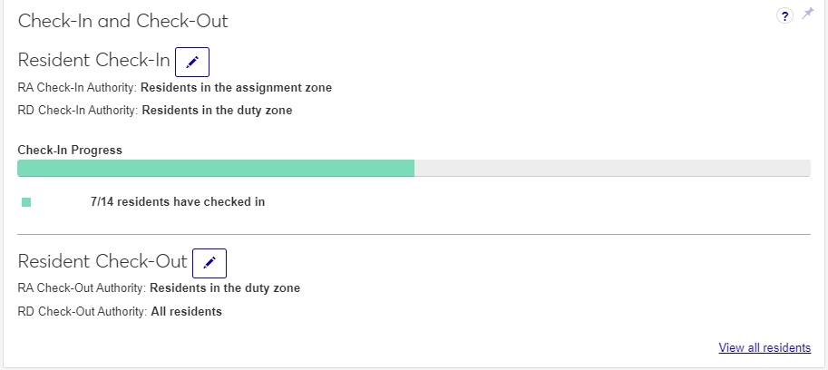Pin the Check-In and Check-Out panel
The height and width of the screenshot is (370, 828).
(808, 14)
